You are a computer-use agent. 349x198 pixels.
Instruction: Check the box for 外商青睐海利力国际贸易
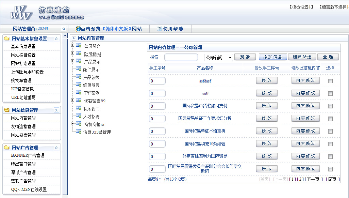click(x=330, y=156)
